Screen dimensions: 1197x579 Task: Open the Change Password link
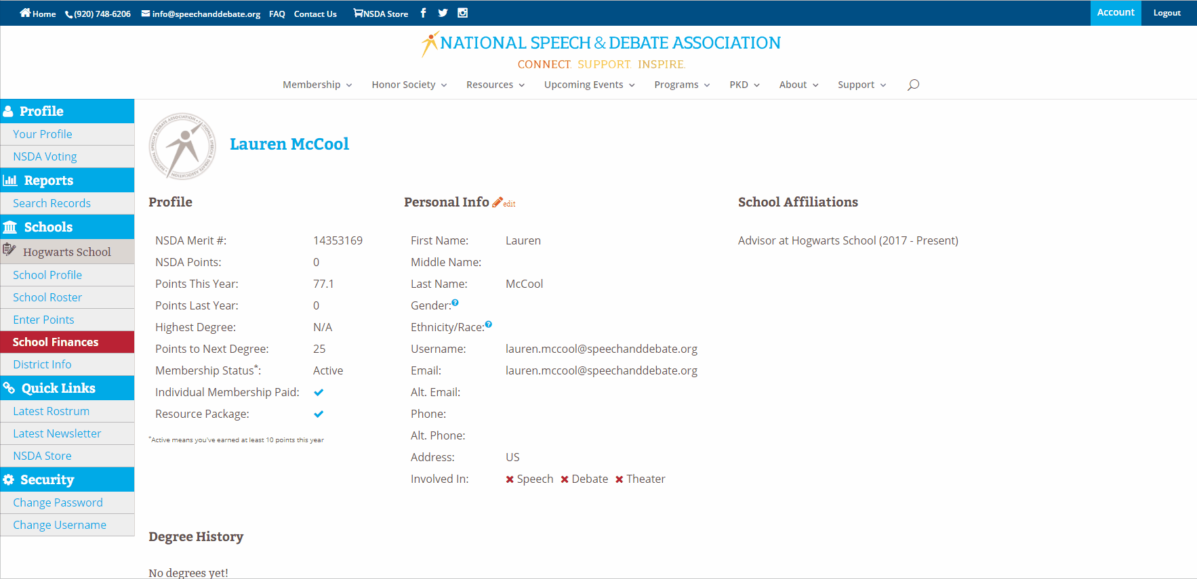58,502
